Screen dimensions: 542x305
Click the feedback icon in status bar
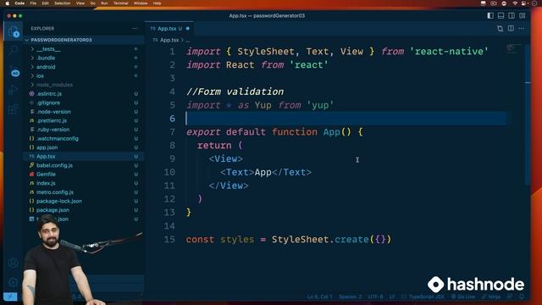coord(510,297)
